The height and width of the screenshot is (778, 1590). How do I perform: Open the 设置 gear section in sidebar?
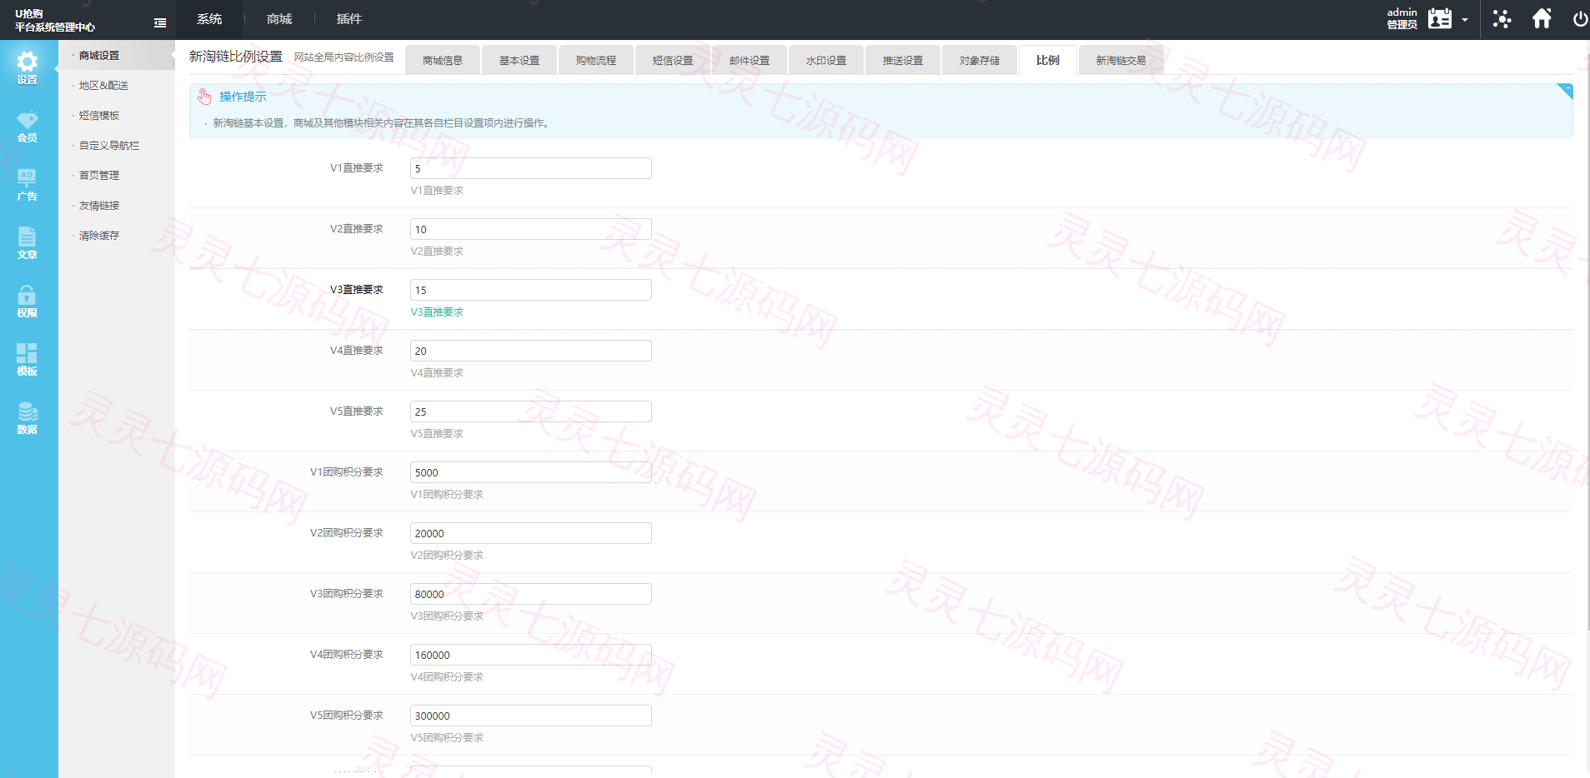(x=28, y=68)
